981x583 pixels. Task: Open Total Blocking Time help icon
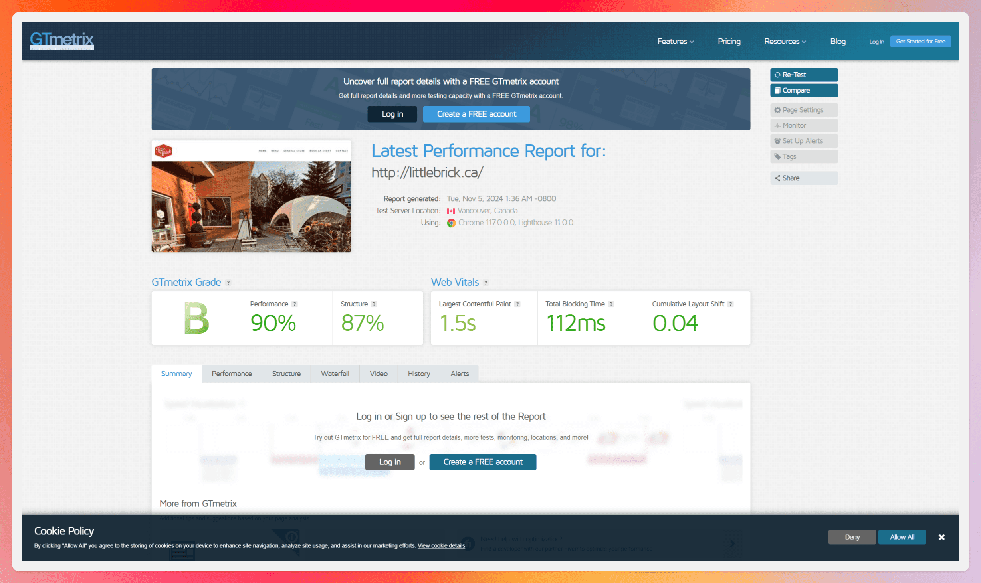click(x=611, y=304)
